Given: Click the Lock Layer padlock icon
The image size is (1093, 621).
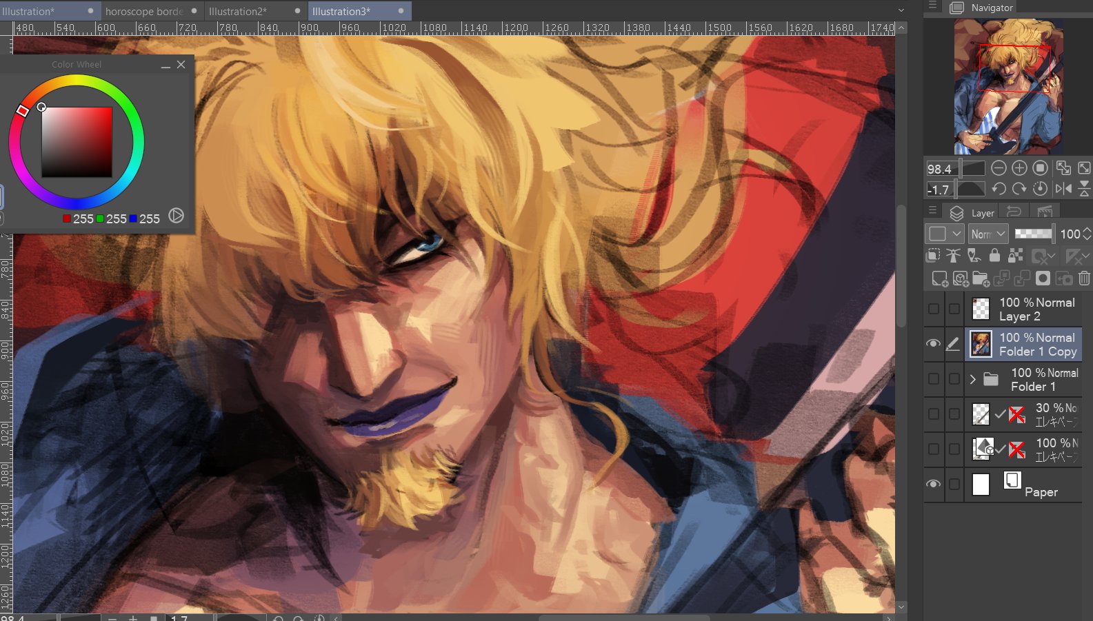Looking at the screenshot, I should pos(994,256).
